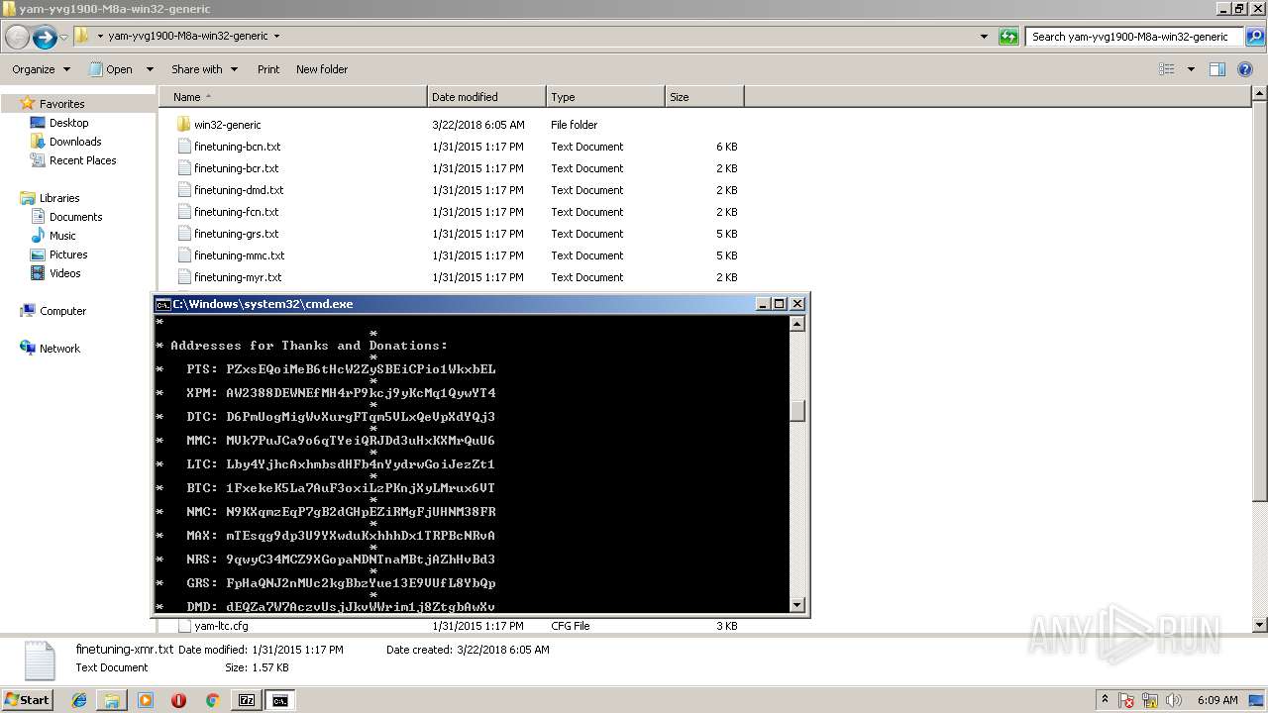Launch Opera browser from the taskbar

[178, 700]
